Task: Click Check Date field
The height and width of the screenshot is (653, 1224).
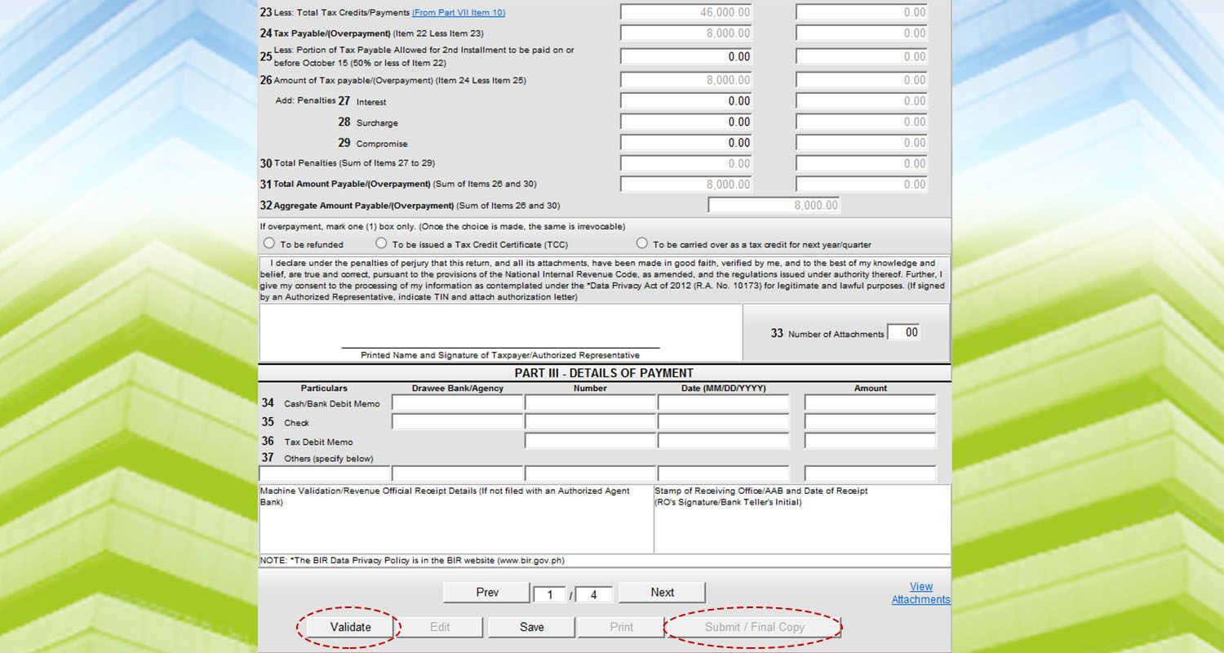Action: [x=723, y=422]
